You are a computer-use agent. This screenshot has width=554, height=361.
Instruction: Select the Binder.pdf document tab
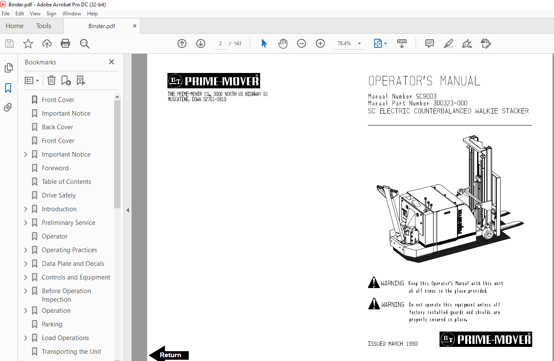click(102, 26)
